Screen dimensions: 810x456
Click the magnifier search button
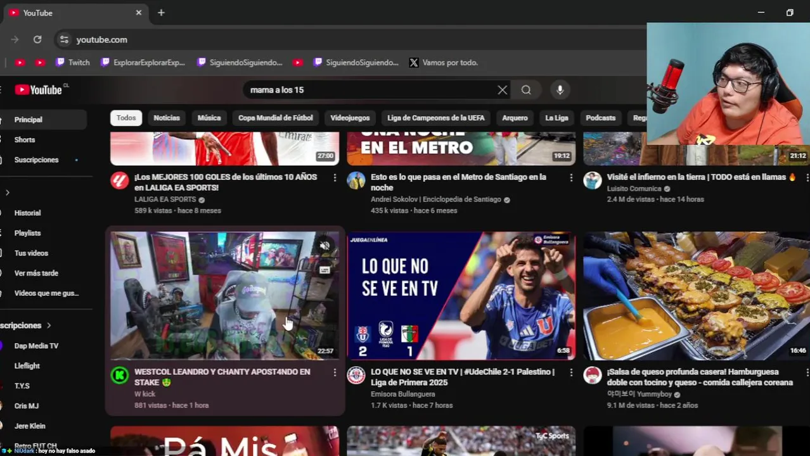tap(526, 90)
